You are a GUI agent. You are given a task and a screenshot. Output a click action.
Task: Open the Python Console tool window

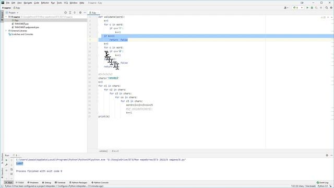click(100, 183)
